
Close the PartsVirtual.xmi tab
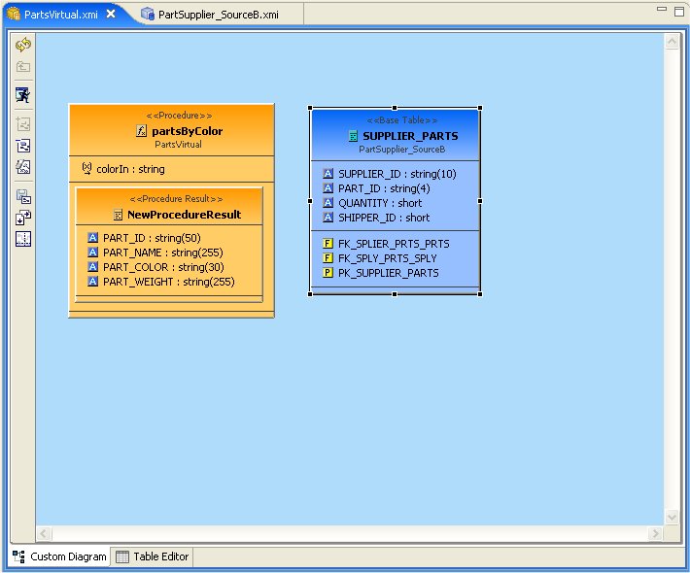click(x=112, y=14)
